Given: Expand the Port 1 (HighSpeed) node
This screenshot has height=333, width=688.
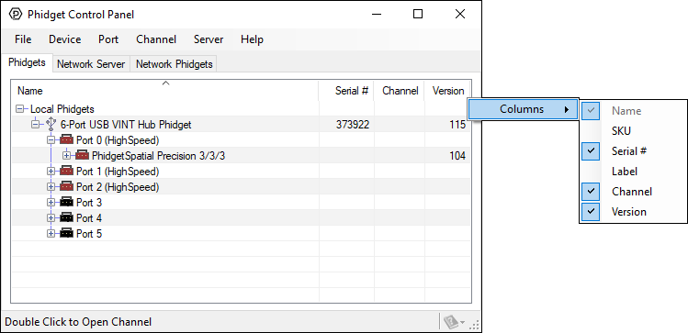Looking at the screenshot, I should (x=51, y=172).
